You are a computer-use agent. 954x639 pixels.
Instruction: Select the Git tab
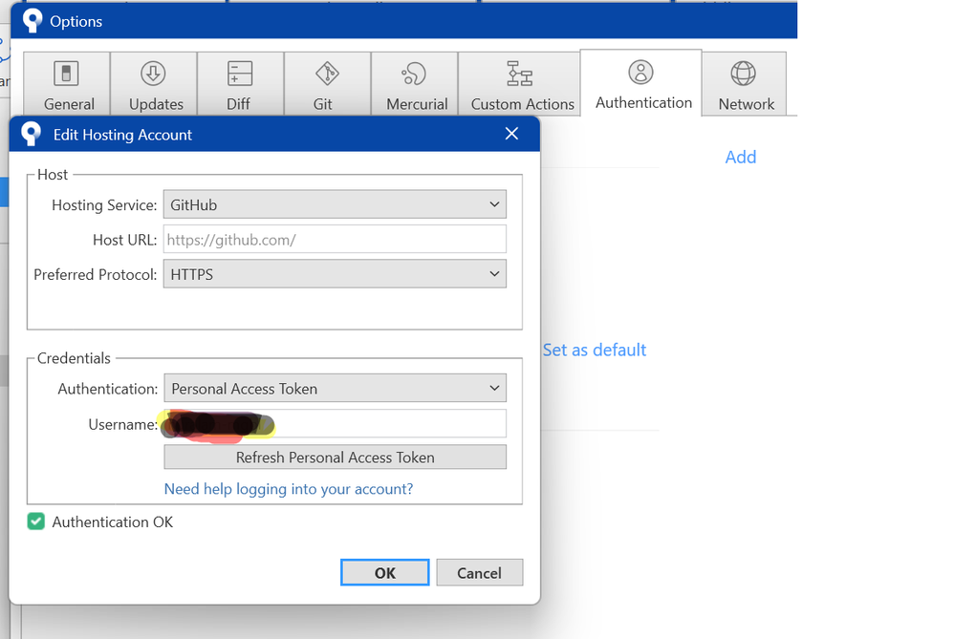327,84
